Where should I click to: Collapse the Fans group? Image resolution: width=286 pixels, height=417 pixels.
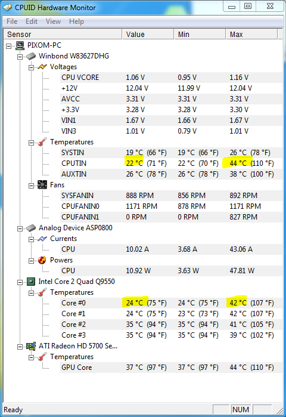pos(31,186)
